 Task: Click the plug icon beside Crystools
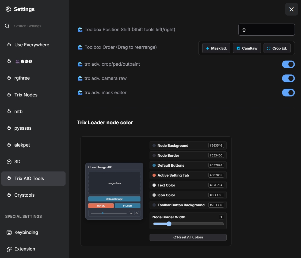coord(9,195)
